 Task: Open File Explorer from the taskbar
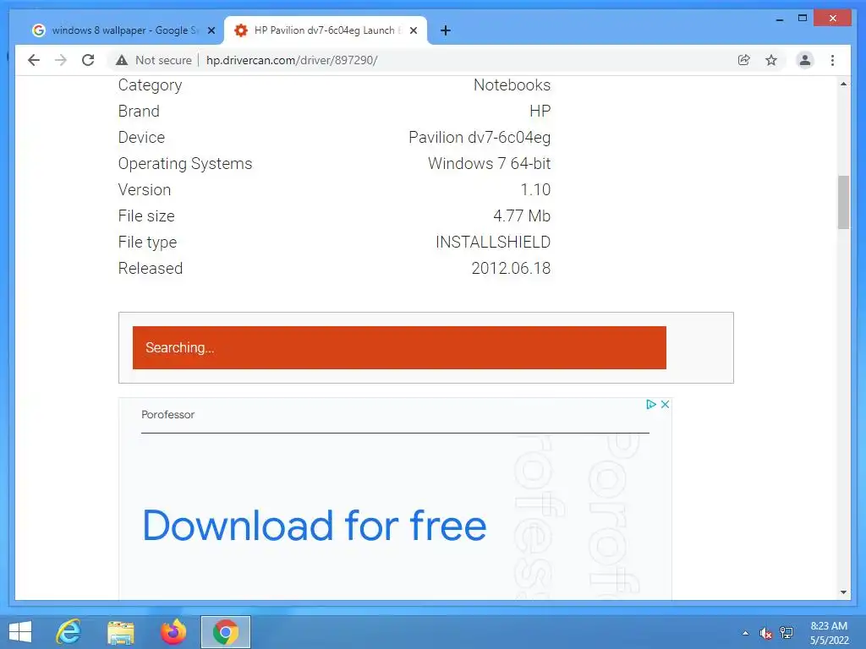(x=120, y=632)
